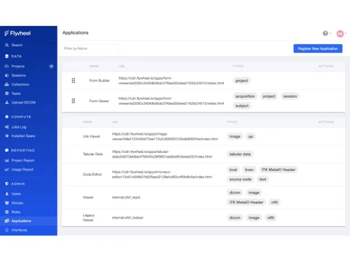Open Groups under Admin
This screenshot has width=350, height=262.
point(17,203)
